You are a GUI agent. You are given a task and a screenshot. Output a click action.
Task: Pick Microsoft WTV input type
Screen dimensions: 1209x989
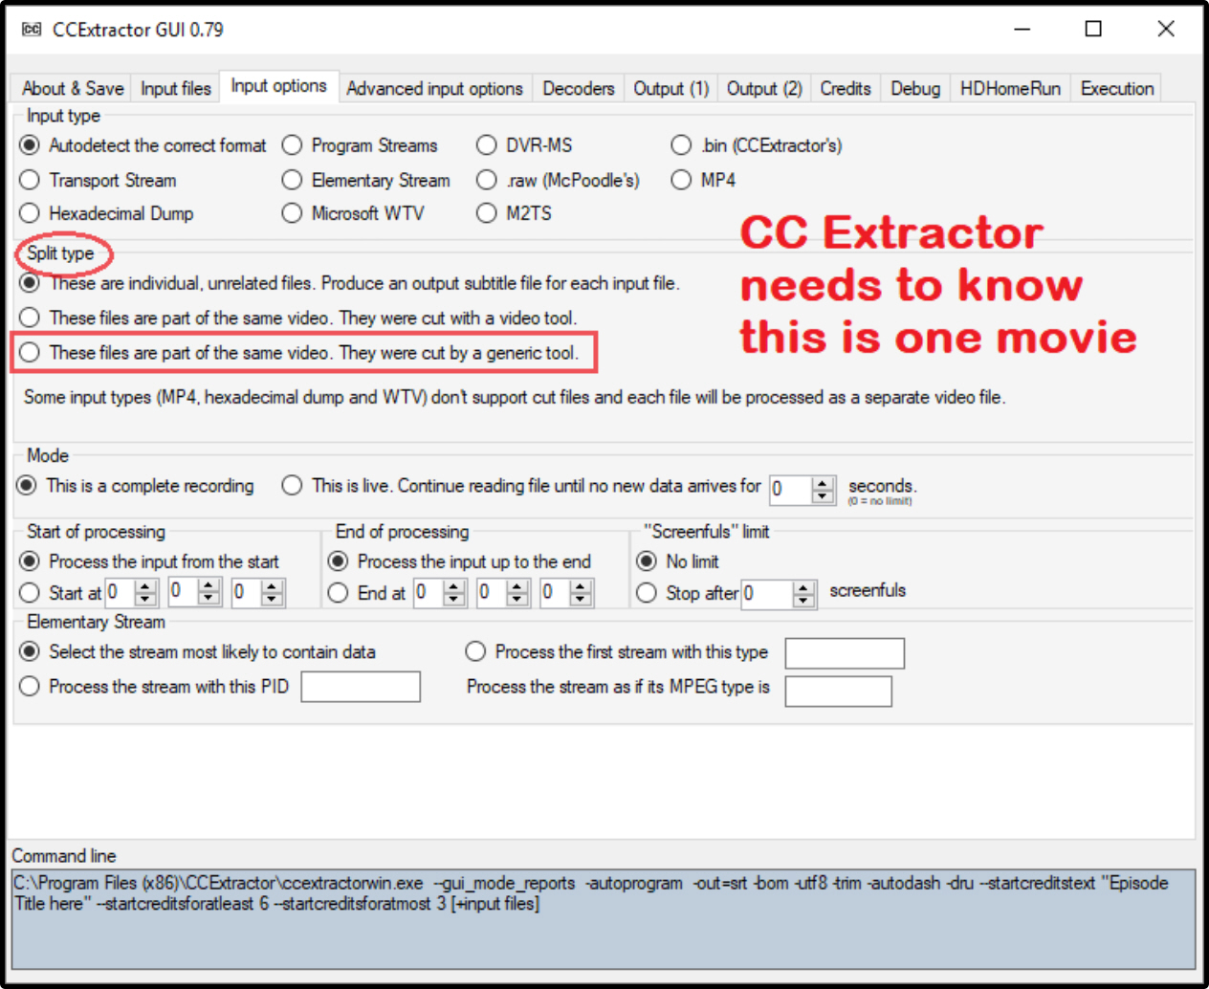353,213
